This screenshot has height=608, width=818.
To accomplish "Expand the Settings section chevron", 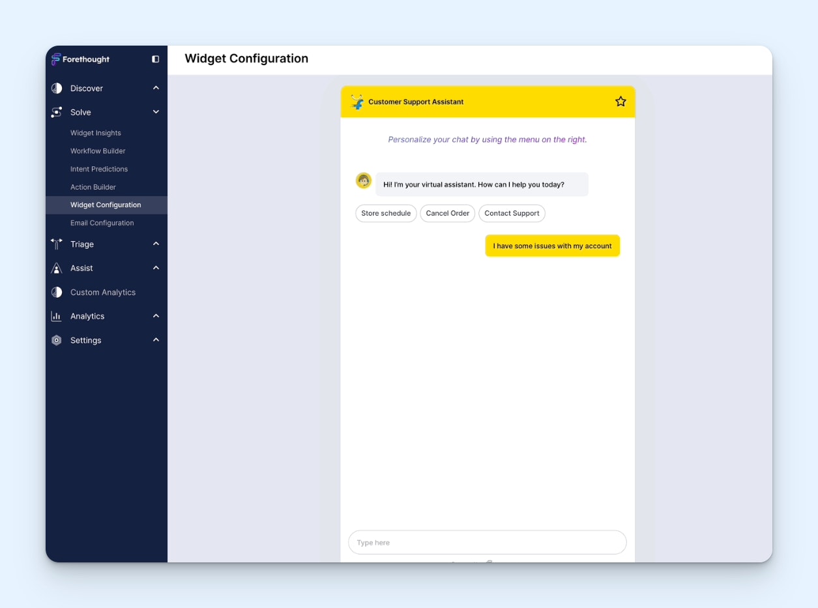I will 156,340.
